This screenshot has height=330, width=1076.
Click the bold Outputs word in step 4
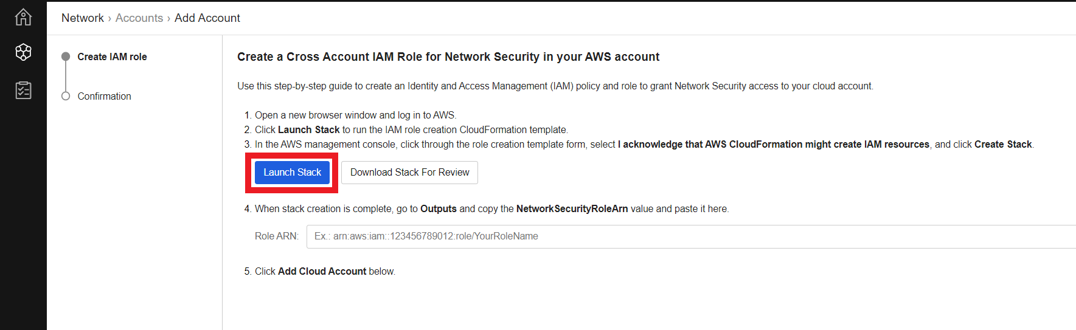439,208
